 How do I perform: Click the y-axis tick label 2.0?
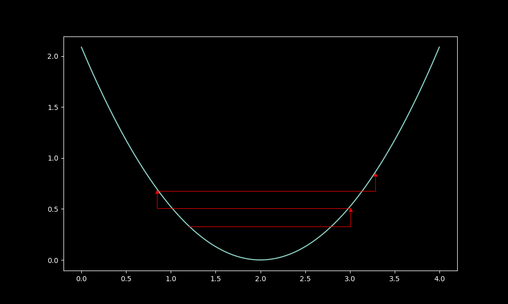pyautogui.click(x=52, y=56)
